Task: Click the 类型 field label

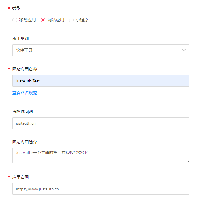Action: coord(16,8)
